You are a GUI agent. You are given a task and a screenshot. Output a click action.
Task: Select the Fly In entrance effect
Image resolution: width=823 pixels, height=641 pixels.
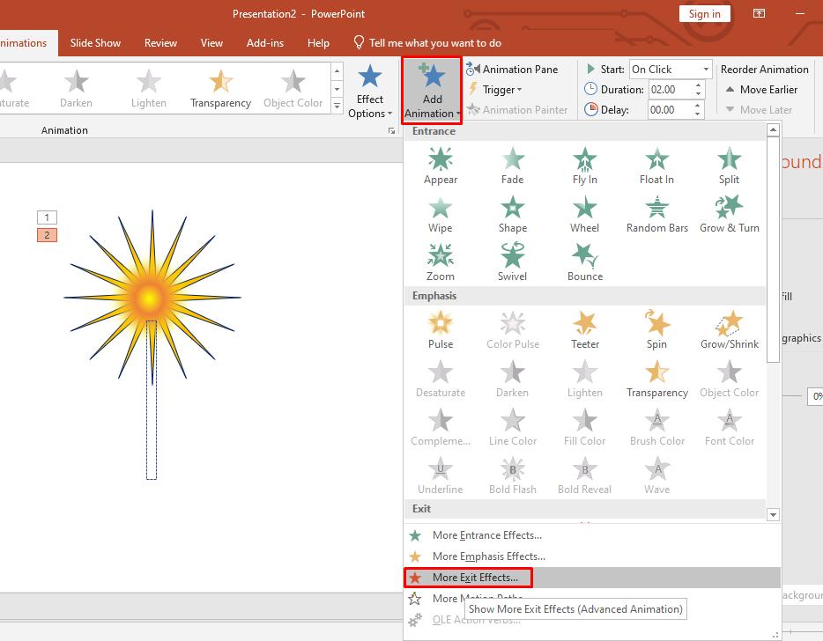coord(584,165)
